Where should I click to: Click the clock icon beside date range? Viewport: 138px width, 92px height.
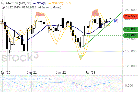tap(3, 7)
